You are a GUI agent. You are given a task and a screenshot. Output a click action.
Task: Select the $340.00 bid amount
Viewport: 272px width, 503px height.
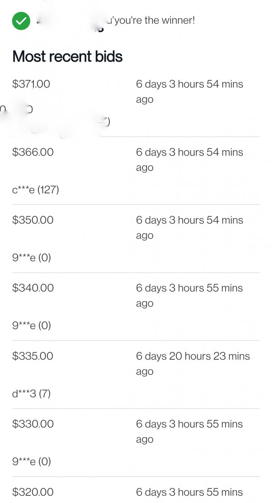33,288
